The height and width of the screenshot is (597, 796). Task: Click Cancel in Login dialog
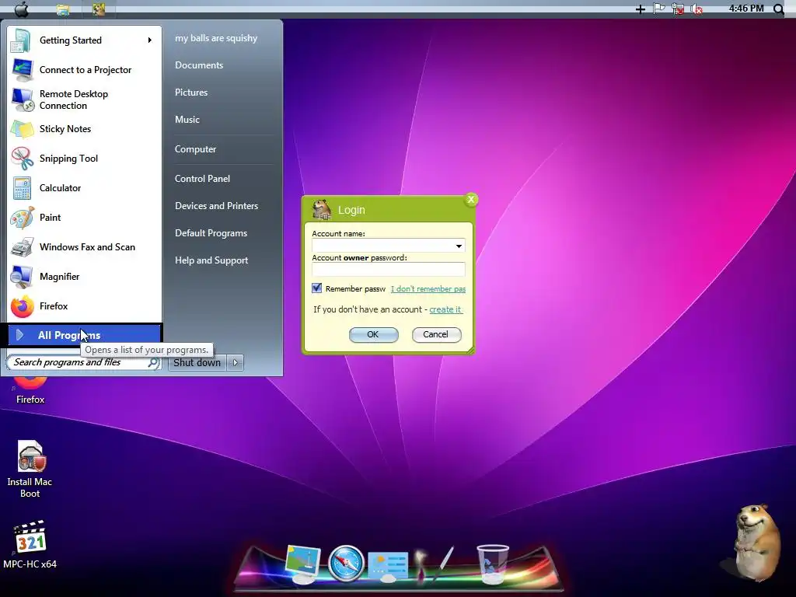point(436,334)
